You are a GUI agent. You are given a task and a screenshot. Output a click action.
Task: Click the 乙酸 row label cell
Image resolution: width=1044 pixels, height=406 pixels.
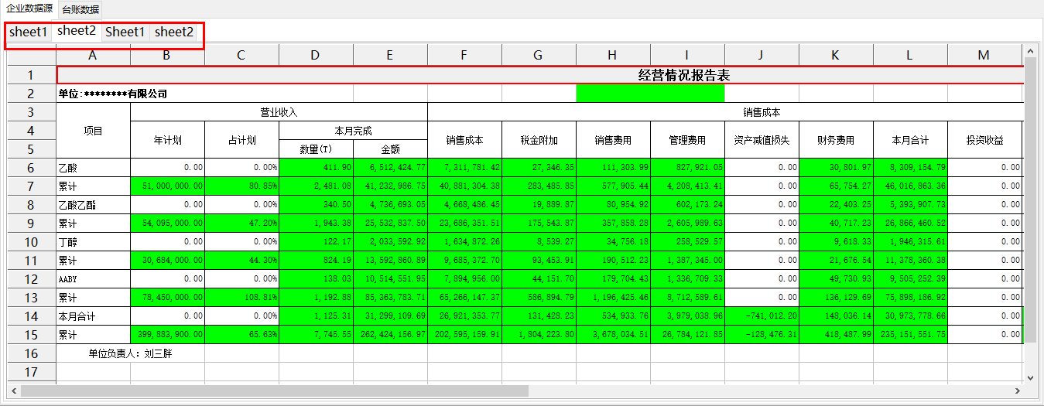(93, 168)
